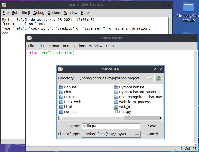
Task: Select the PythonChatBot folder icon
Action: pos(116,87)
